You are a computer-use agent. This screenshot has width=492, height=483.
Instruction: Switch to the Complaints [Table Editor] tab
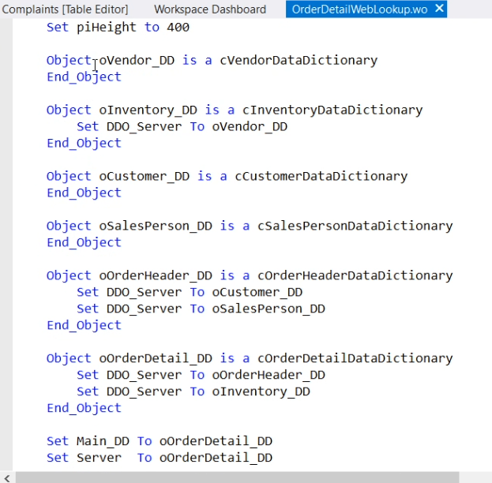coord(65,9)
